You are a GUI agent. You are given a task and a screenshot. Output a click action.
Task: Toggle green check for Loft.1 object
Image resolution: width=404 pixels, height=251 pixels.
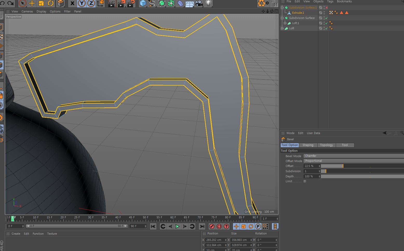(327, 23)
